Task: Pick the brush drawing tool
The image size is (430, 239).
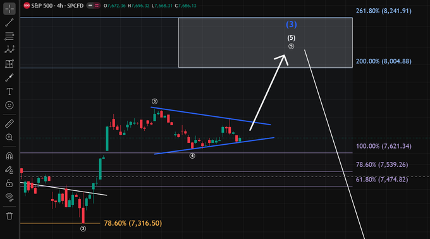Action: 9,78
